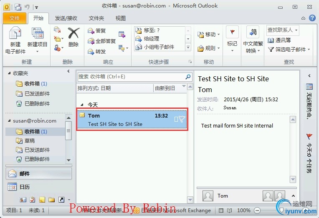Viewport: 319px width, 218px height.
Task: Collapse the 今天 (Today) group
Action: pyautogui.click(x=82, y=105)
